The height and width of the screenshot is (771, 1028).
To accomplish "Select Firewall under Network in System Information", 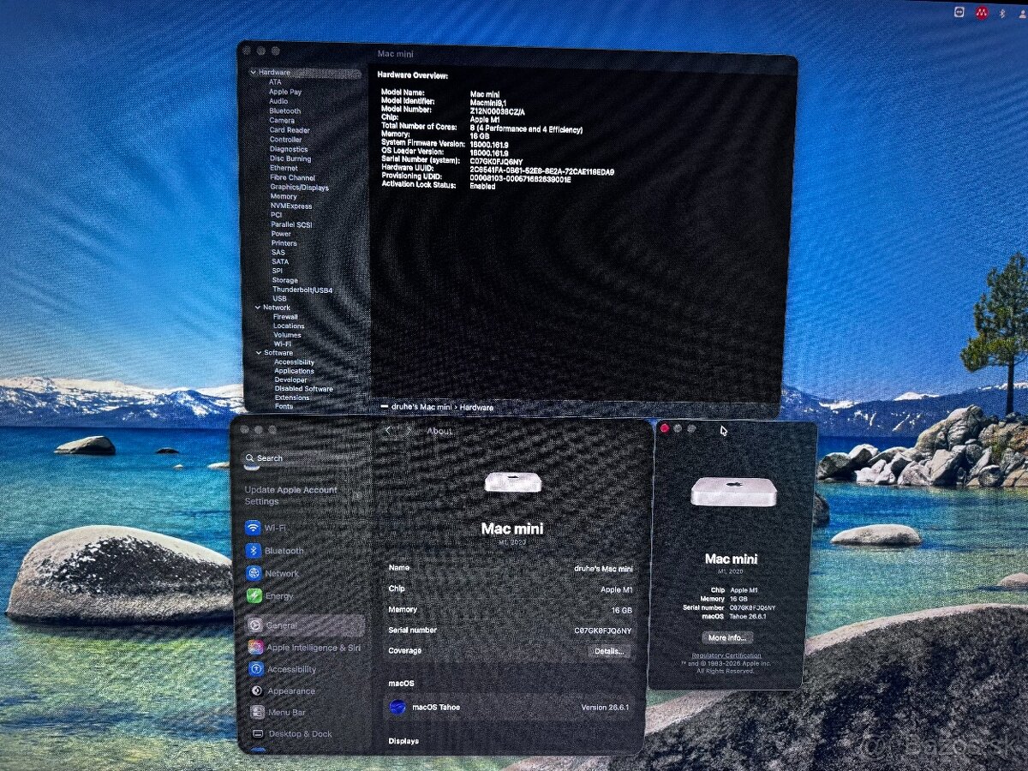I will coord(285,317).
